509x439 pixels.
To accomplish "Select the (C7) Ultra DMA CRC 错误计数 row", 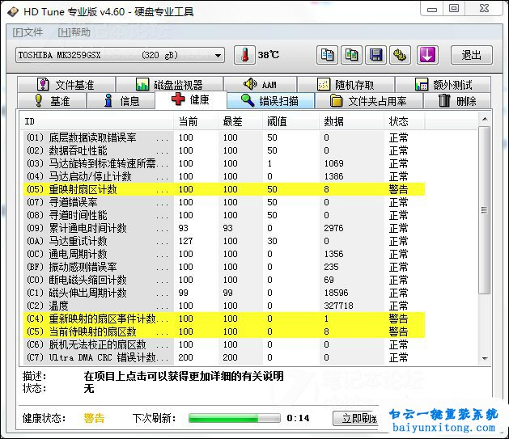I will point(223,357).
